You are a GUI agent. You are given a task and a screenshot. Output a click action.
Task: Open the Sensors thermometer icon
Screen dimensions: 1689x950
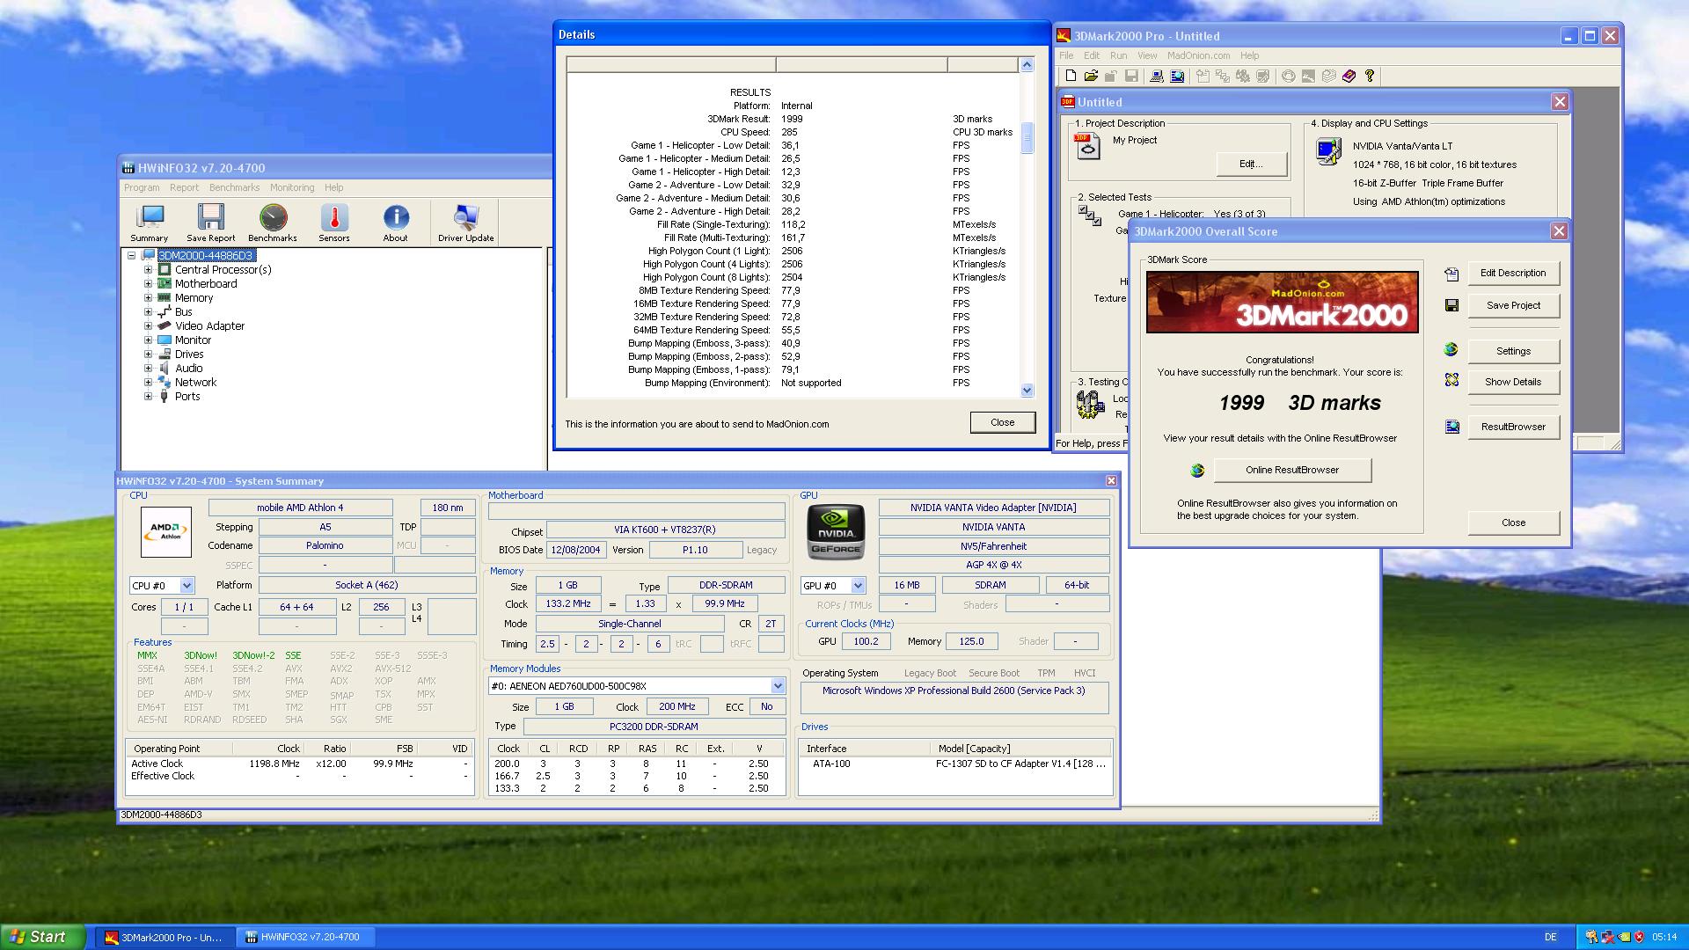[334, 223]
